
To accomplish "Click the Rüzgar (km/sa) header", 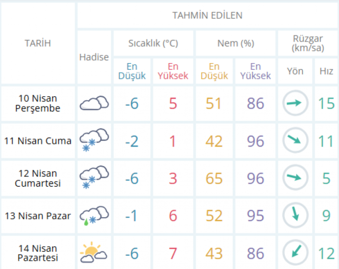I will (x=307, y=43).
